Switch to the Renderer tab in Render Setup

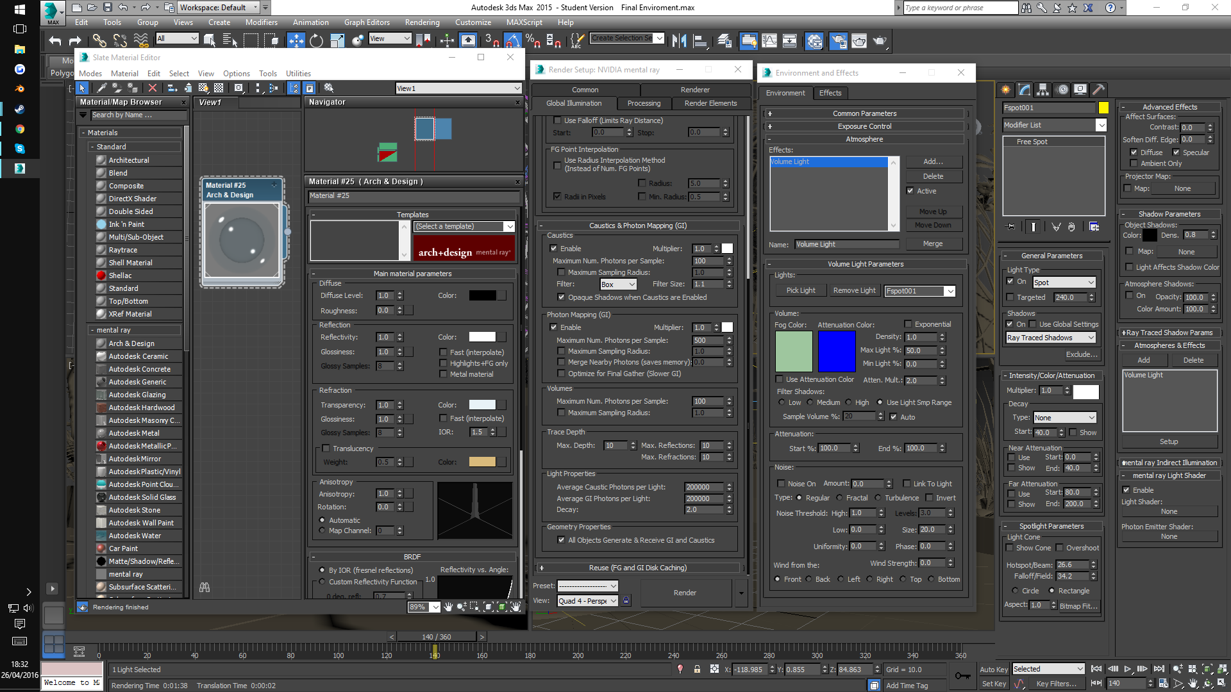coord(695,90)
